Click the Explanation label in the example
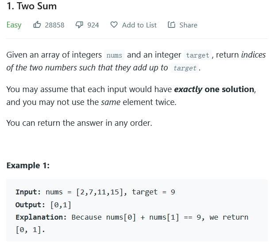Screen dimensions: 274x244 [x=41, y=217]
